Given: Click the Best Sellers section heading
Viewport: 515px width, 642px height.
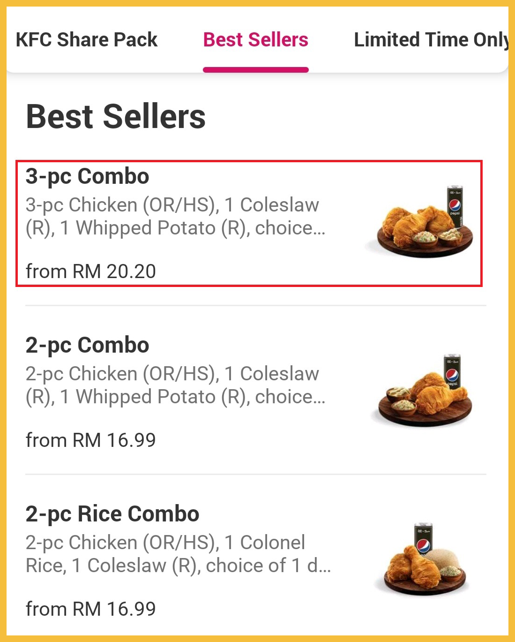Looking at the screenshot, I should (x=116, y=117).
